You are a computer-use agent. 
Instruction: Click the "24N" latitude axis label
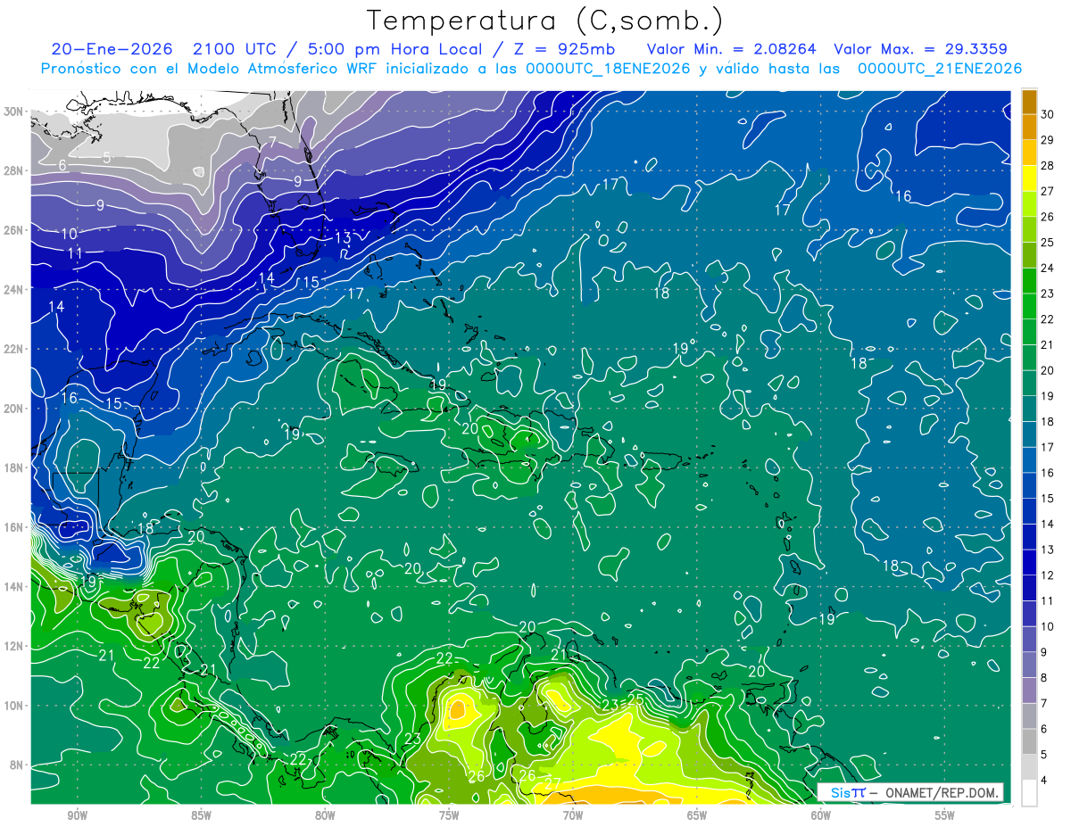point(12,289)
